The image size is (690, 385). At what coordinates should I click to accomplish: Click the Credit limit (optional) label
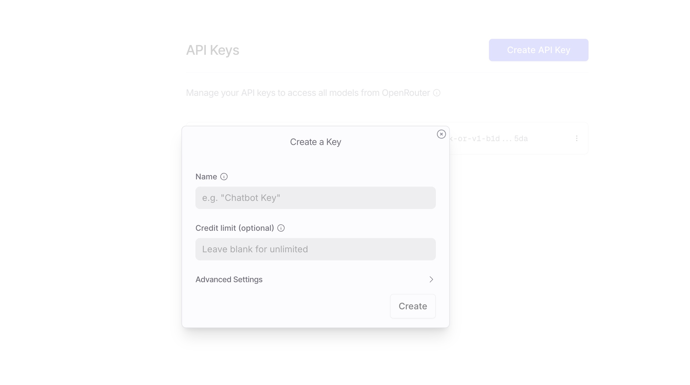(x=235, y=228)
